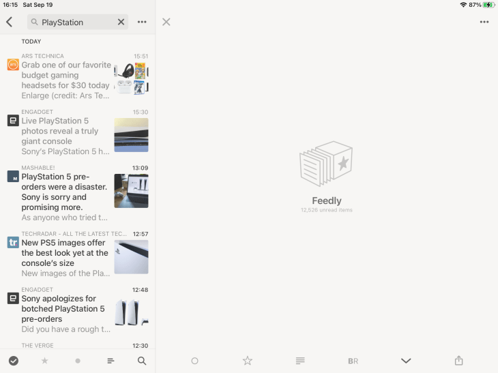Tap the BR browser toggle
The width and height of the screenshot is (498, 373).
[353, 361]
